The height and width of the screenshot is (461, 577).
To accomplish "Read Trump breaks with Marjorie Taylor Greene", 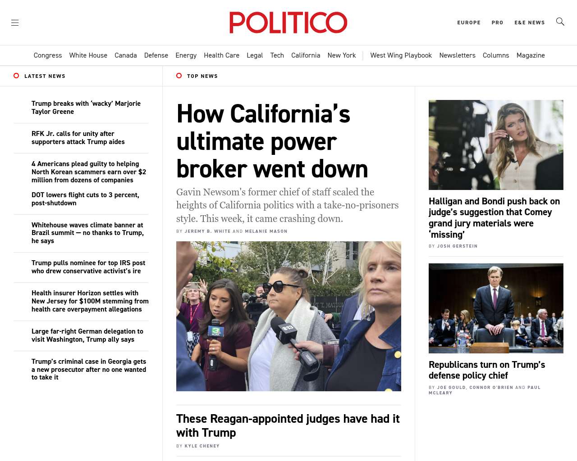I will [86, 108].
